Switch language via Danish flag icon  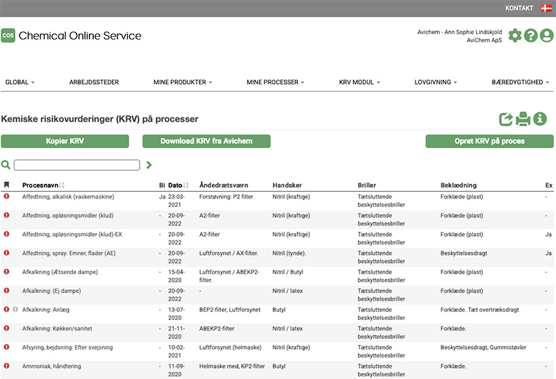point(545,8)
